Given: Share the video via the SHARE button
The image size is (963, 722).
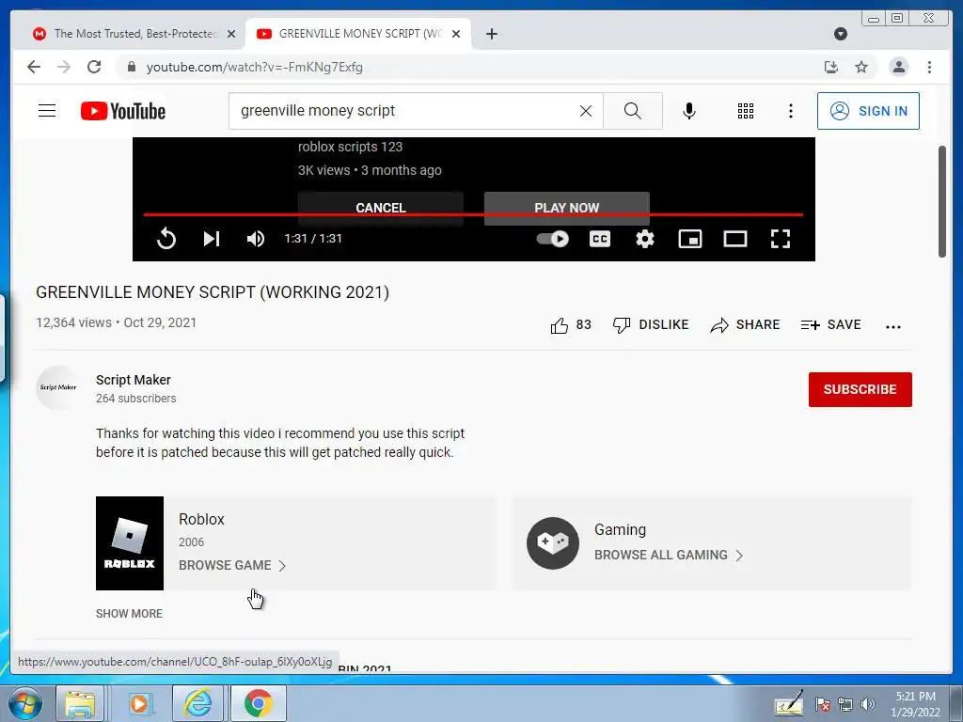Looking at the screenshot, I should pos(745,324).
